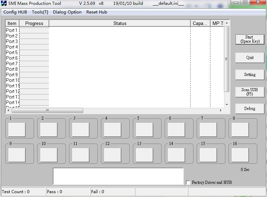Select the Port 7 row
This screenshot has height=197, width=267.
115,63
